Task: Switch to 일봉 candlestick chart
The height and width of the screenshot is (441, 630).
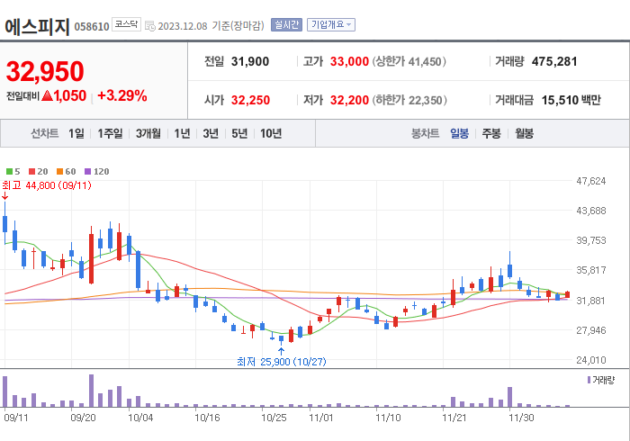Action: (x=459, y=133)
